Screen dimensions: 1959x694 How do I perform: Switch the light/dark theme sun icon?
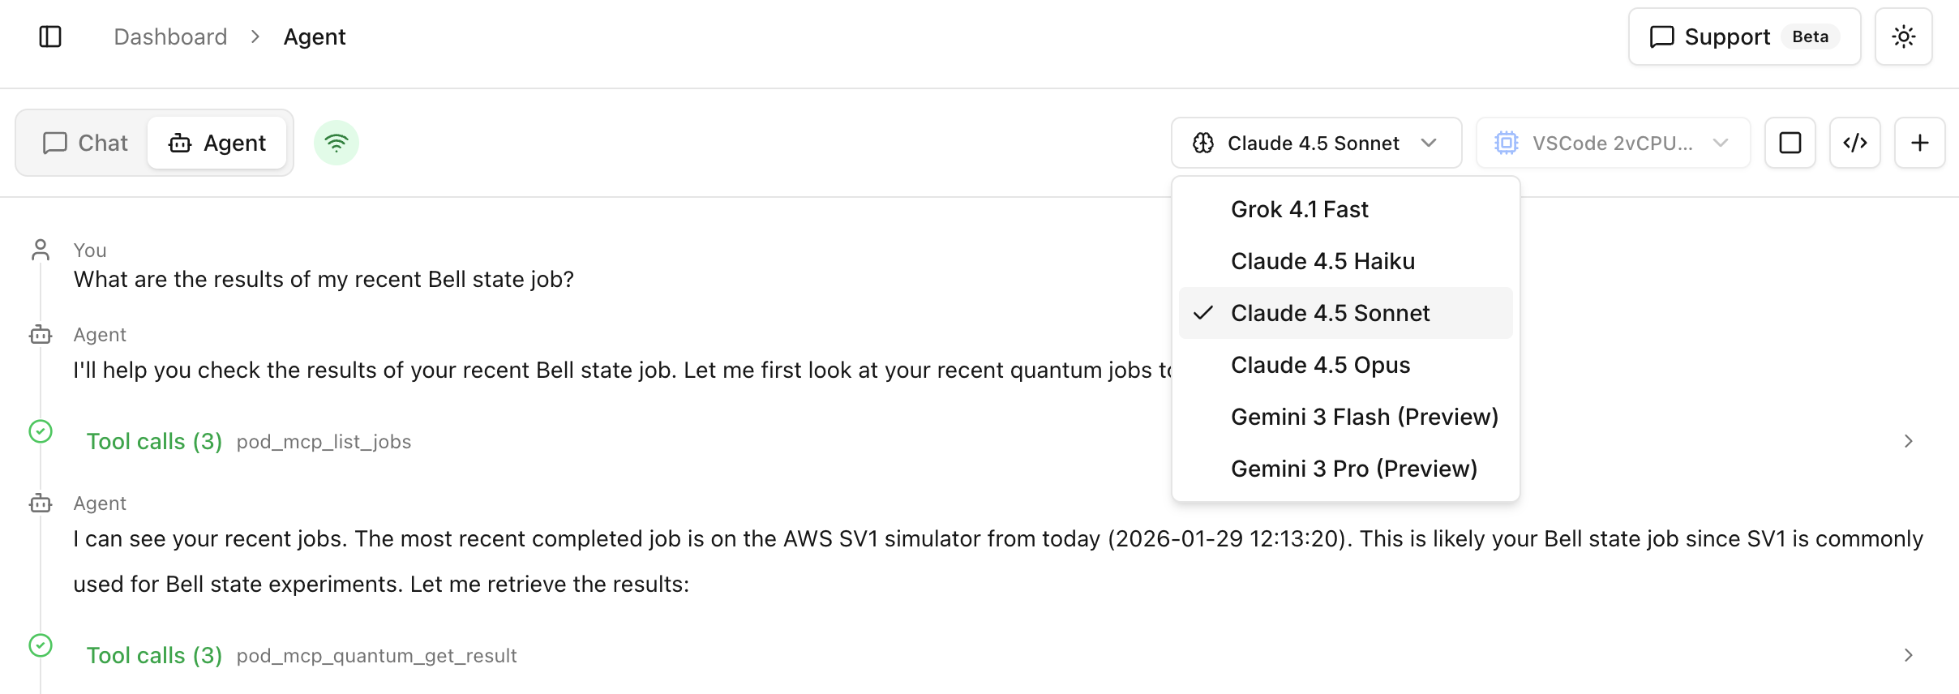click(x=1903, y=36)
